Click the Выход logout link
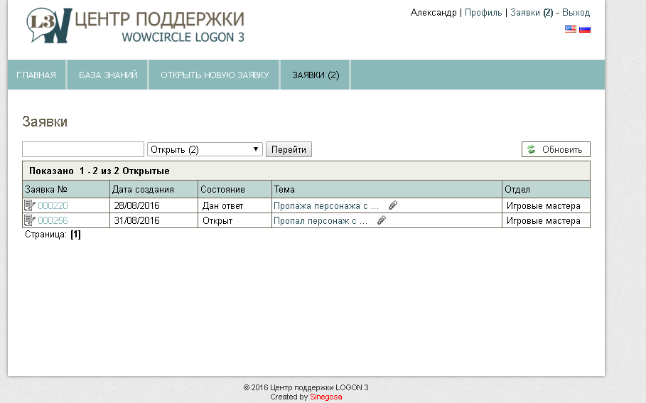Screen dimensions: 646x403 [x=576, y=13]
